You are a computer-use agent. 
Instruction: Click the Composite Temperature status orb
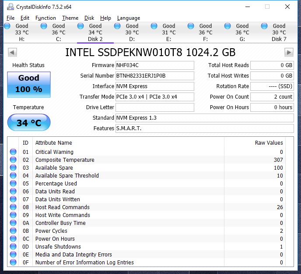point(13,160)
